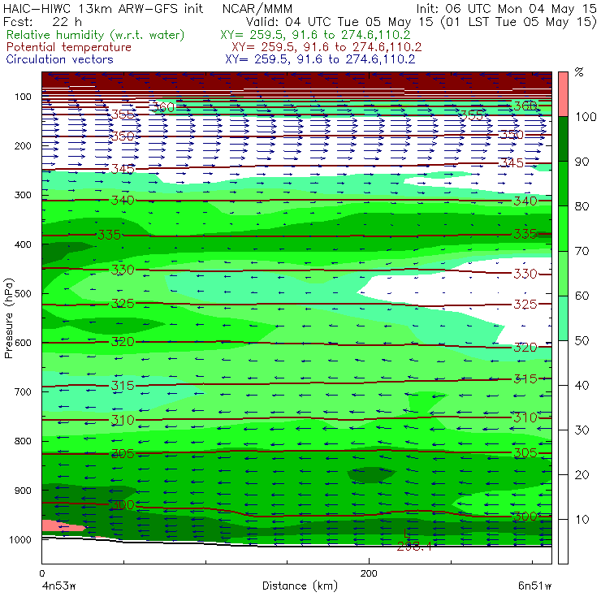Click the '600' pressure axis tick label
This screenshot has width=601, height=601.
(23, 343)
